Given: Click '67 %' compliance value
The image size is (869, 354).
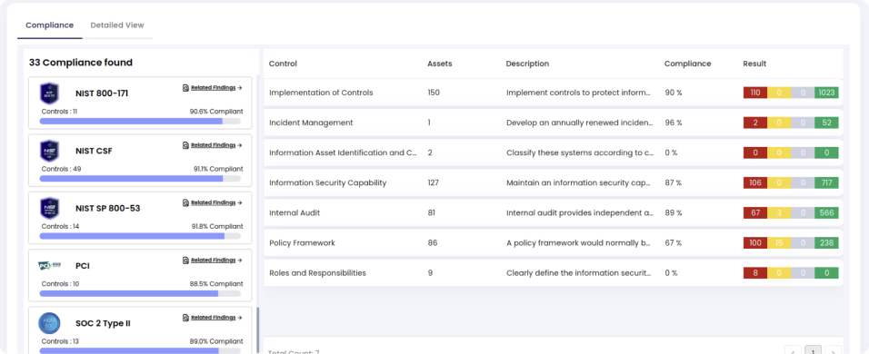Looking at the screenshot, I should coord(674,243).
